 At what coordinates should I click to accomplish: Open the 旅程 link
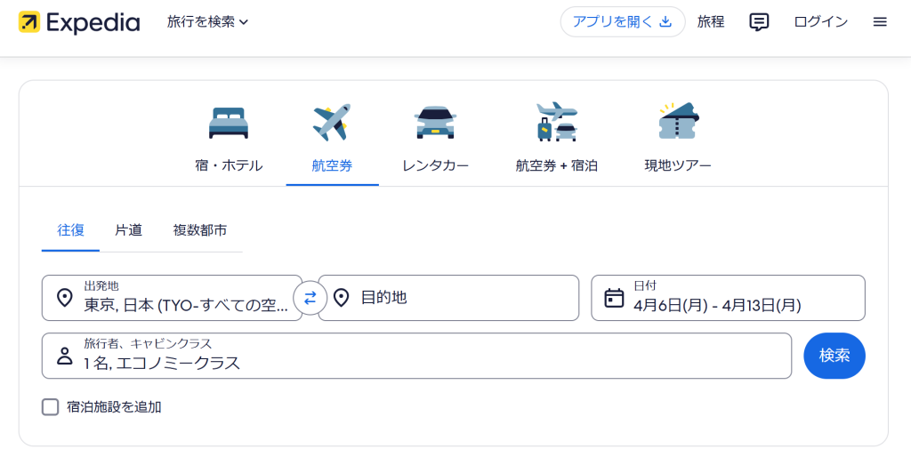(x=711, y=22)
